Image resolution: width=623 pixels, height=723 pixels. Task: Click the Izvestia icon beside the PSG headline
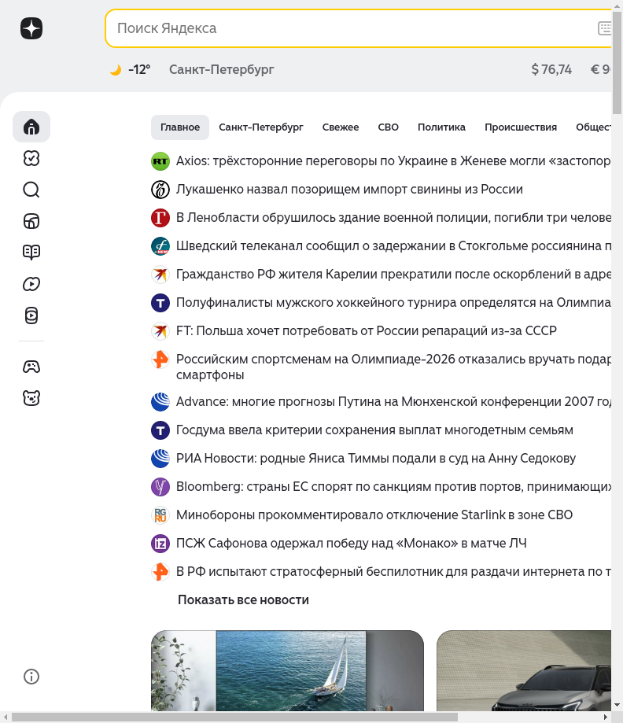(x=160, y=544)
